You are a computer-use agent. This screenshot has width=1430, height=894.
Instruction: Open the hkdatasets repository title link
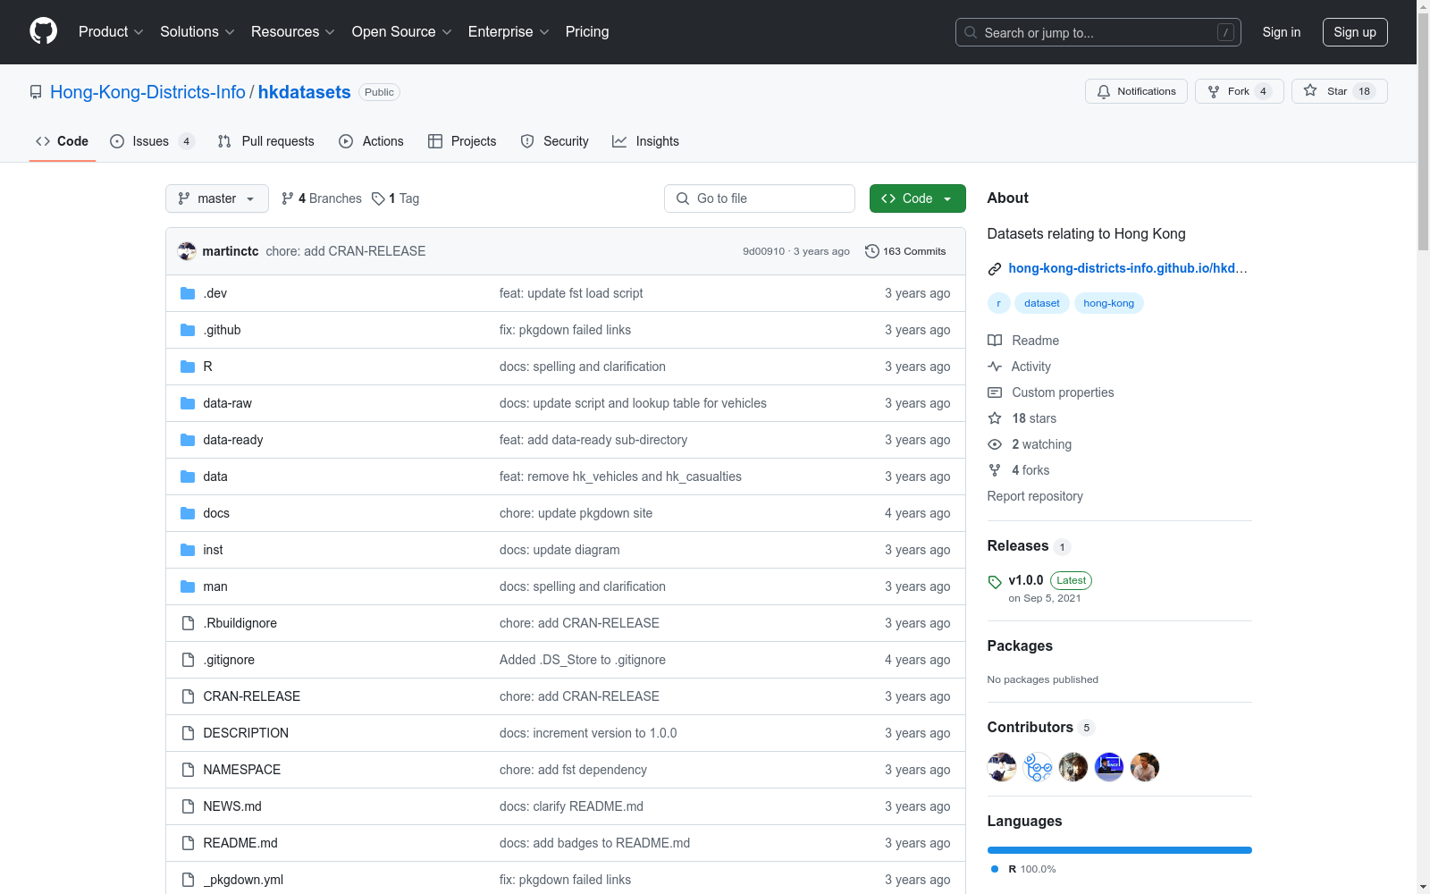[x=304, y=92]
